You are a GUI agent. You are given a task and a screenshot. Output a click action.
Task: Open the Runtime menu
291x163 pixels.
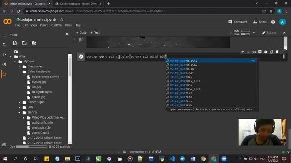click(x=56, y=25)
